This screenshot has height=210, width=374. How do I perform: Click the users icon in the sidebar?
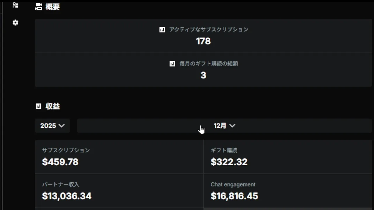(x=15, y=5)
